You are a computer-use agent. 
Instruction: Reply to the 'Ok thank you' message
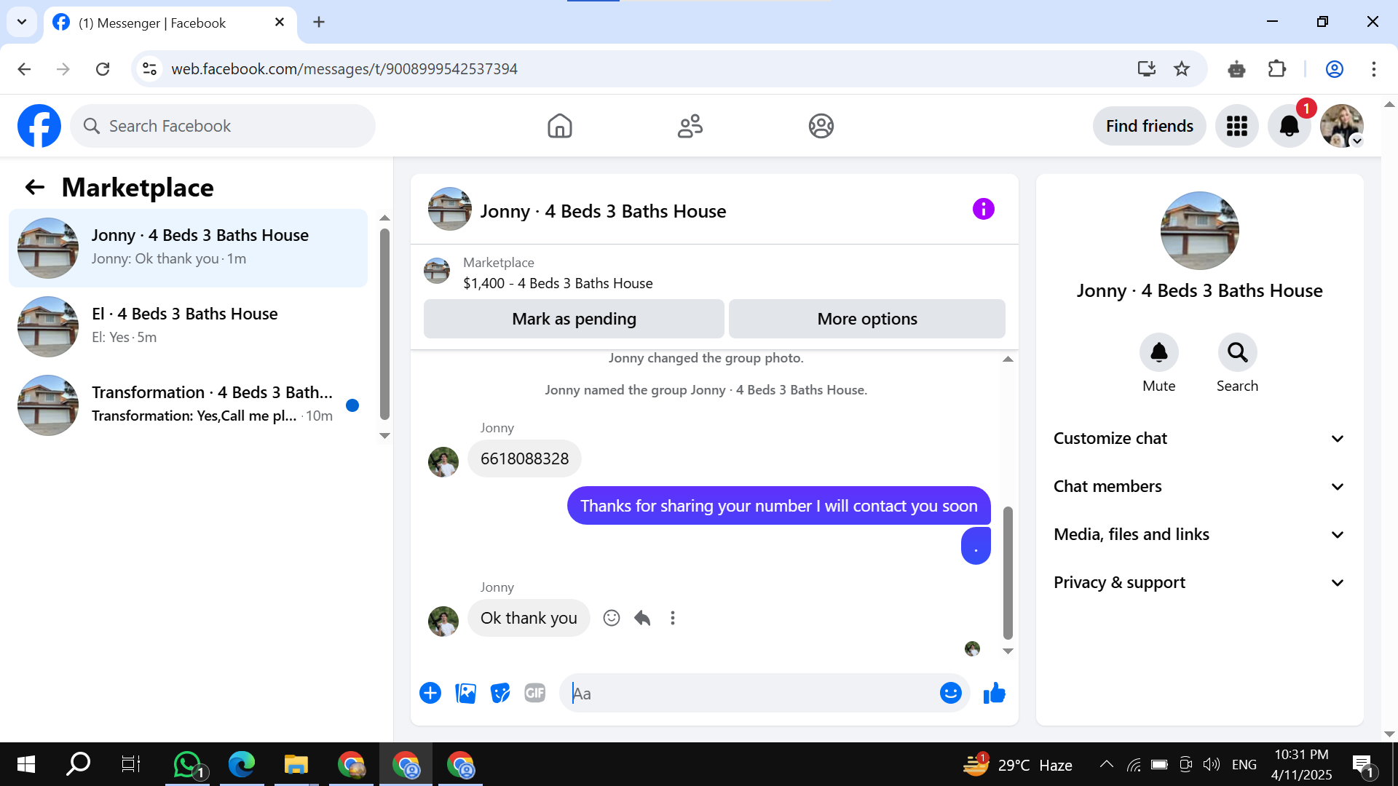(x=642, y=618)
